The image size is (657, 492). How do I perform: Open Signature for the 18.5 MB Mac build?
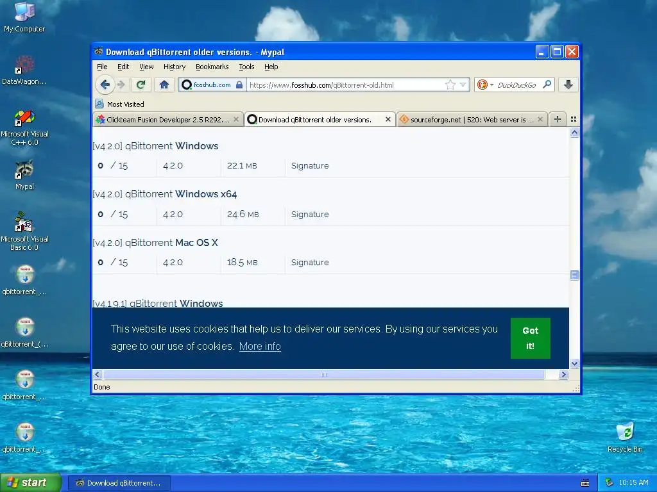(x=310, y=262)
